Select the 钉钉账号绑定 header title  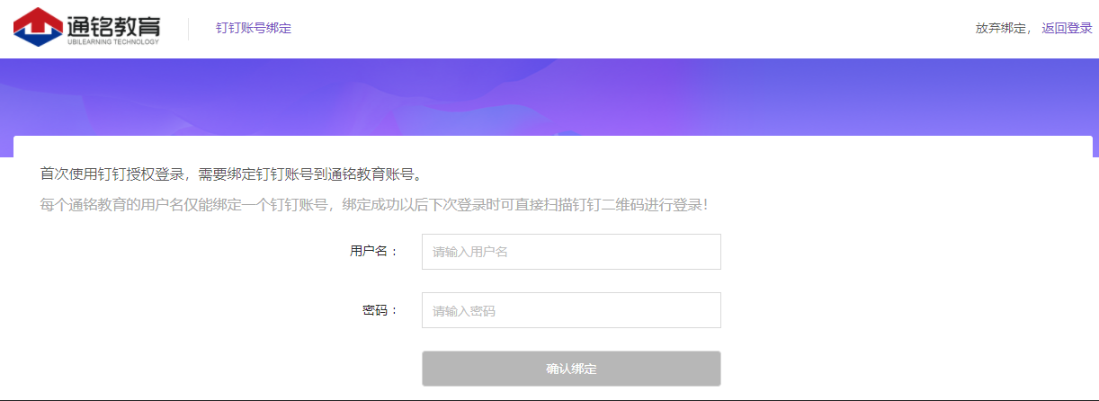click(x=254, y=28)
